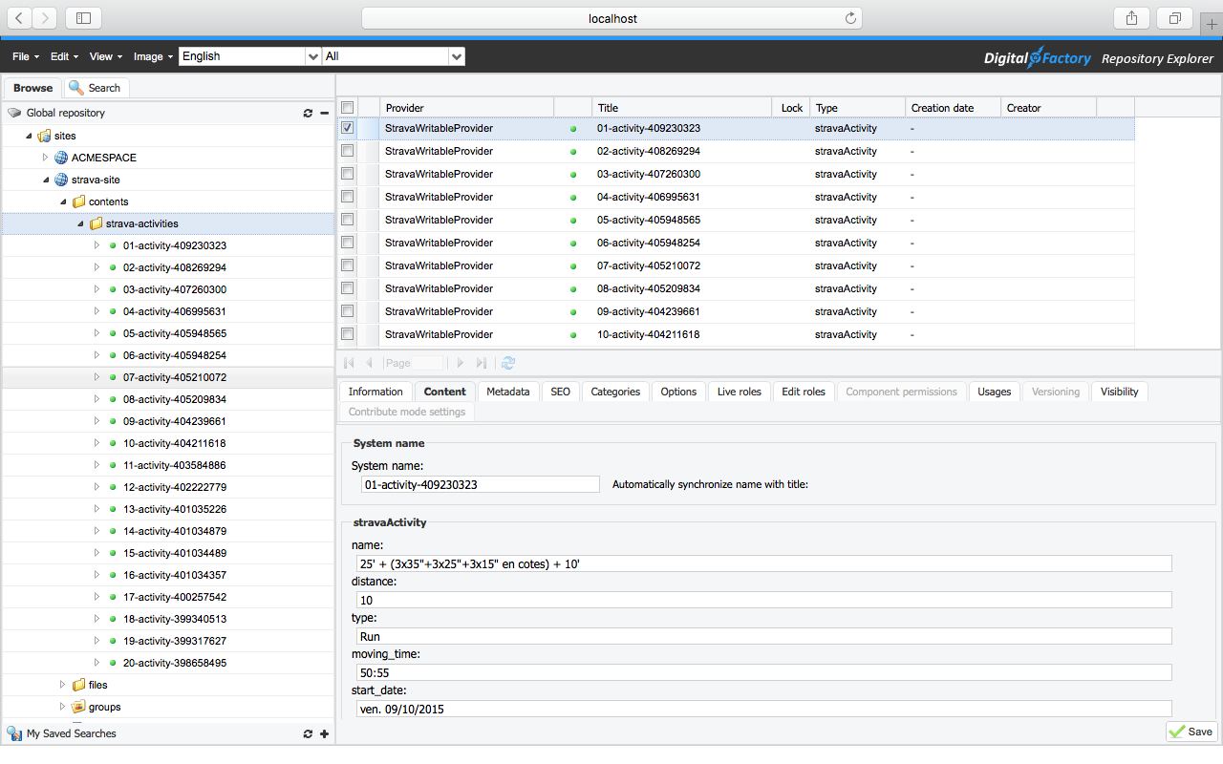Click the distance input field
Viewport: 1223px width, 764px height.
[x=762, y=600]
